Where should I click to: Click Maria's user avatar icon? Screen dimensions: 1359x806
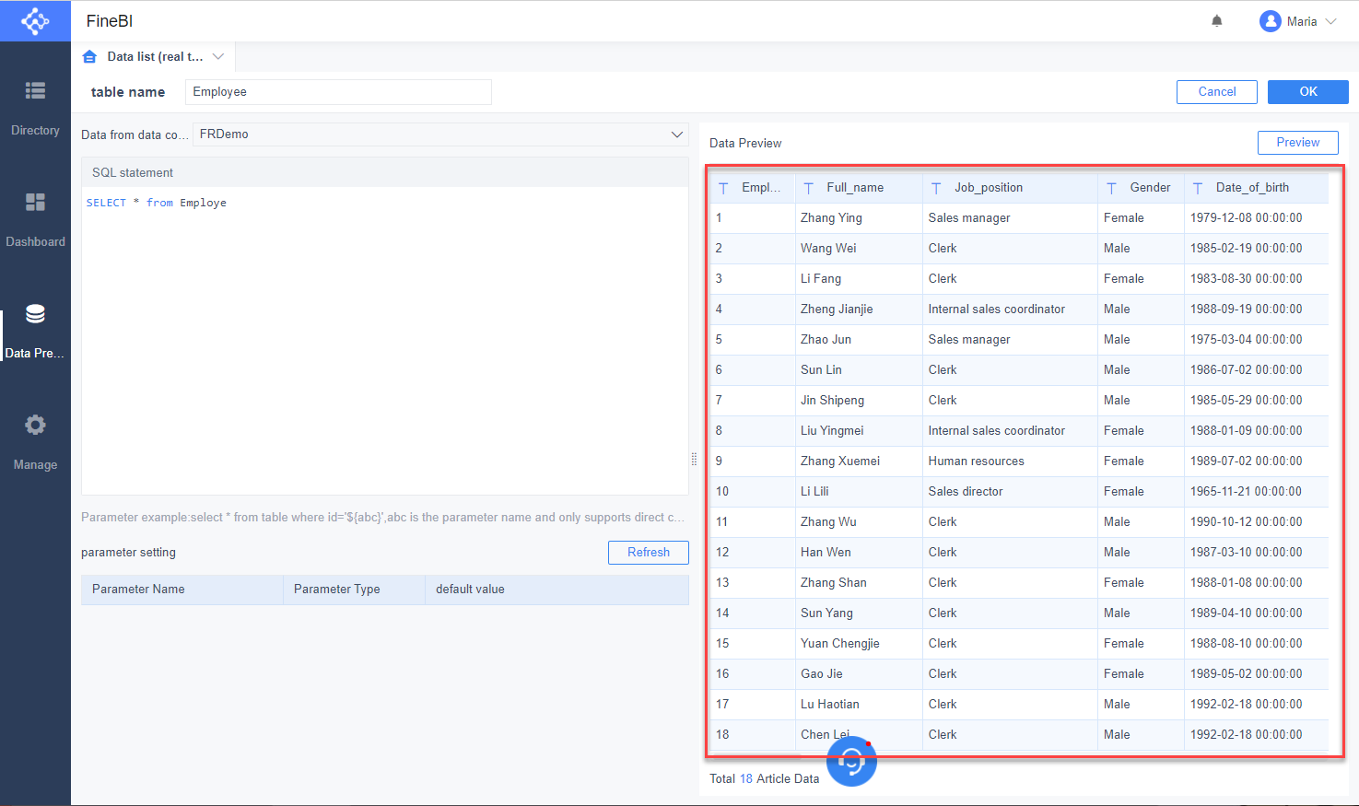tap(1271, 21)
